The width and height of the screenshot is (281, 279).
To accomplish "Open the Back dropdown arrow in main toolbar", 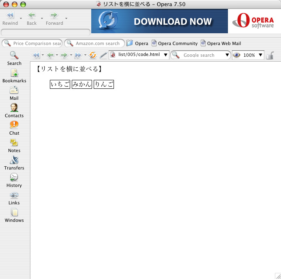I will point(42,19).
